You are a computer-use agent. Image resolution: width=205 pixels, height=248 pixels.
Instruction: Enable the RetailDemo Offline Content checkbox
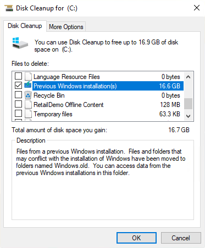[18, 104]
